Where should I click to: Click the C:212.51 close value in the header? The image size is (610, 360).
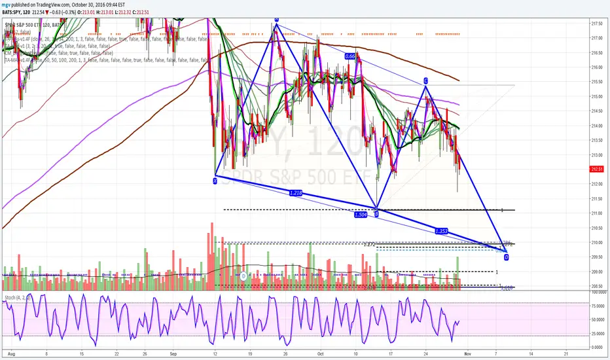point(141,12)
